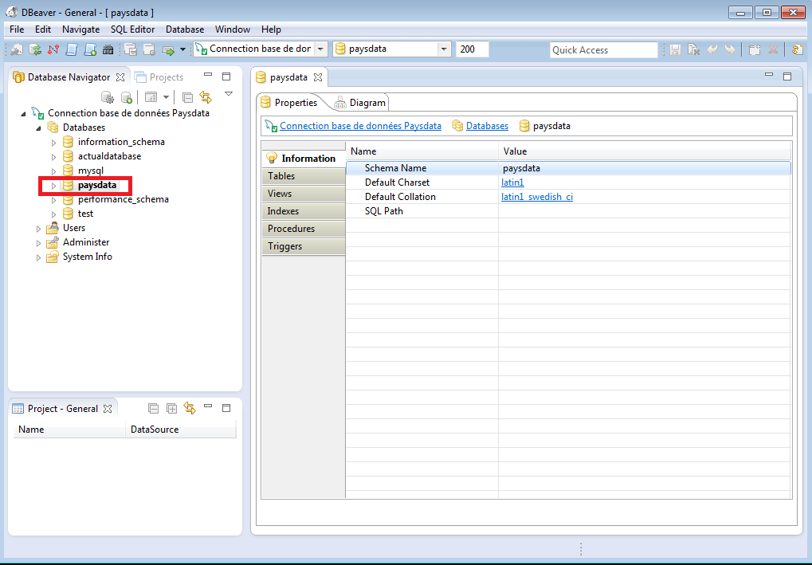Click Collapse All icon in Project panel

(x=153, y=409)
